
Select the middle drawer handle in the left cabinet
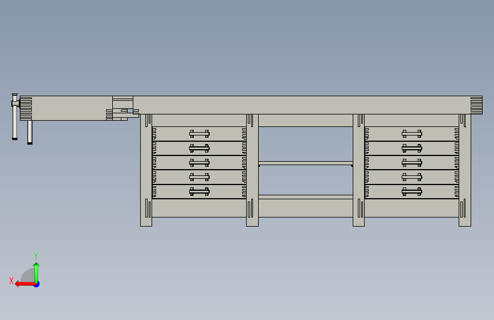click(x=199, y=163)
